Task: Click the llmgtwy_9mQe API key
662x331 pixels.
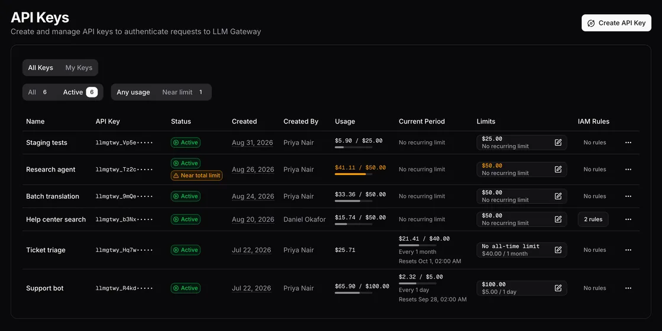Action: tap(124, 196)
